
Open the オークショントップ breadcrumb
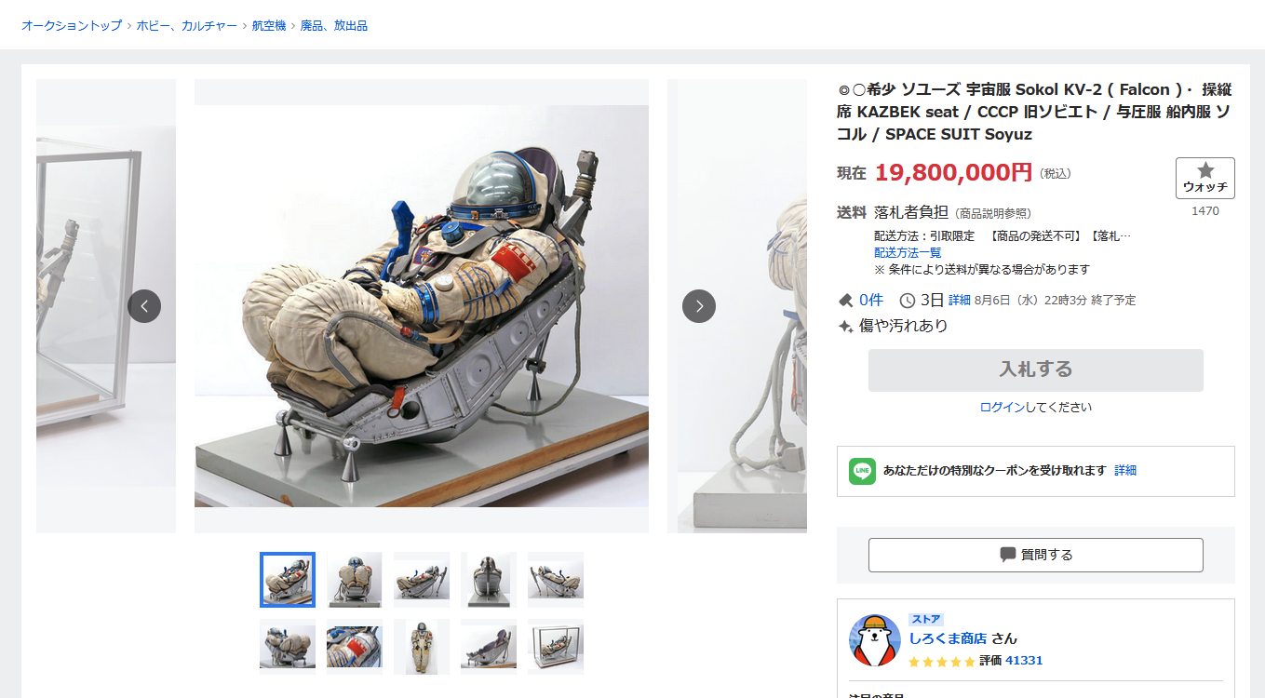point(72,26)
